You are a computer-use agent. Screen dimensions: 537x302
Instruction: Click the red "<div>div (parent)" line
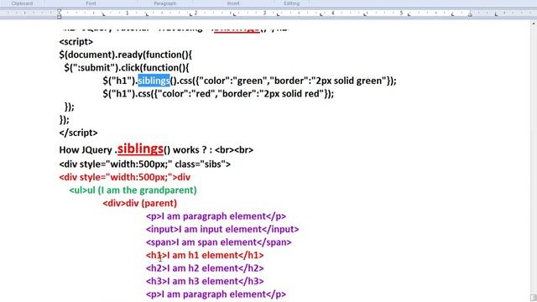point(140,203)
